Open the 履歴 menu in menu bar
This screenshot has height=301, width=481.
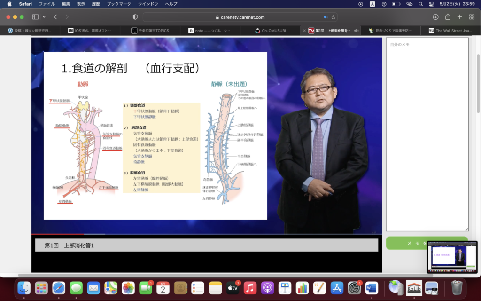tap(95, 4)
